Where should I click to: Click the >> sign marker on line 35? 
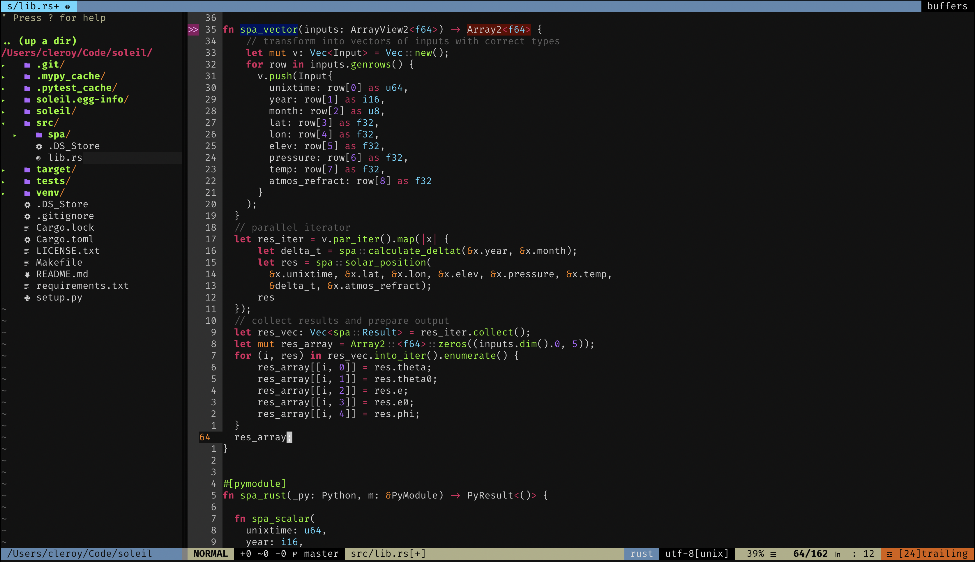coord(193,29)
